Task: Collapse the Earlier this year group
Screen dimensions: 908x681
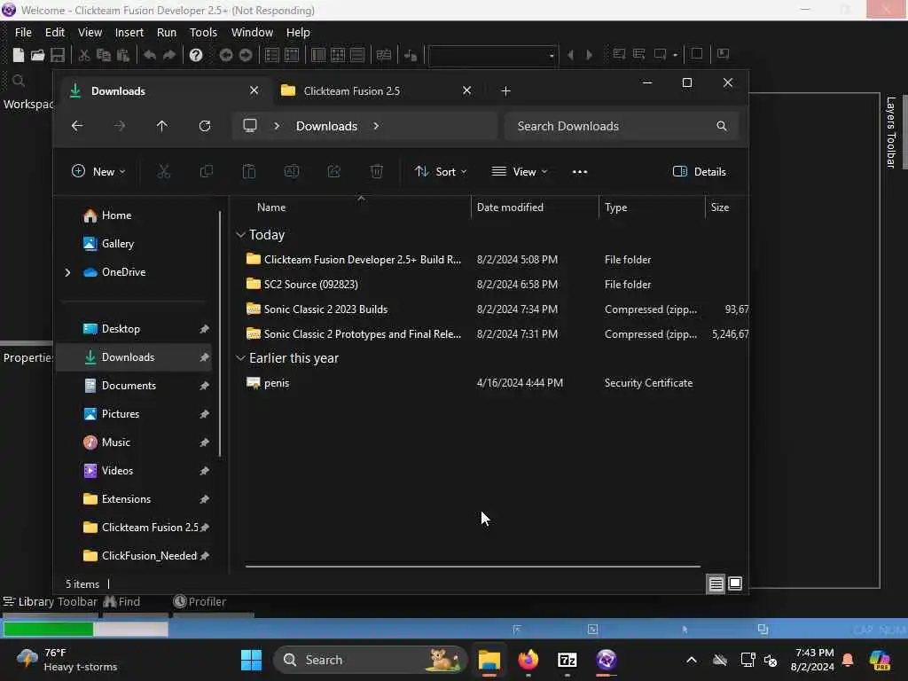Action: tap(240, 358)
